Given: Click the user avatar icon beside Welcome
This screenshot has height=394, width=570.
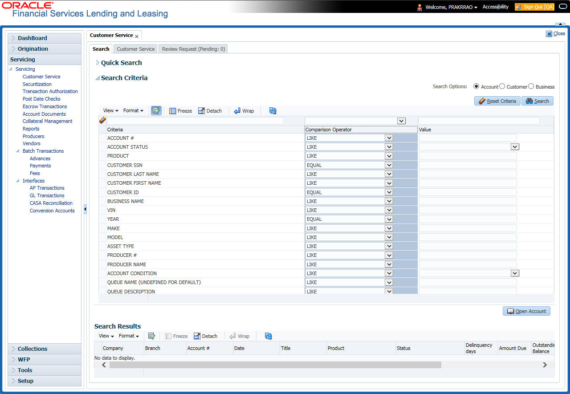Looking at the screenshot, I should coord(419,7).
